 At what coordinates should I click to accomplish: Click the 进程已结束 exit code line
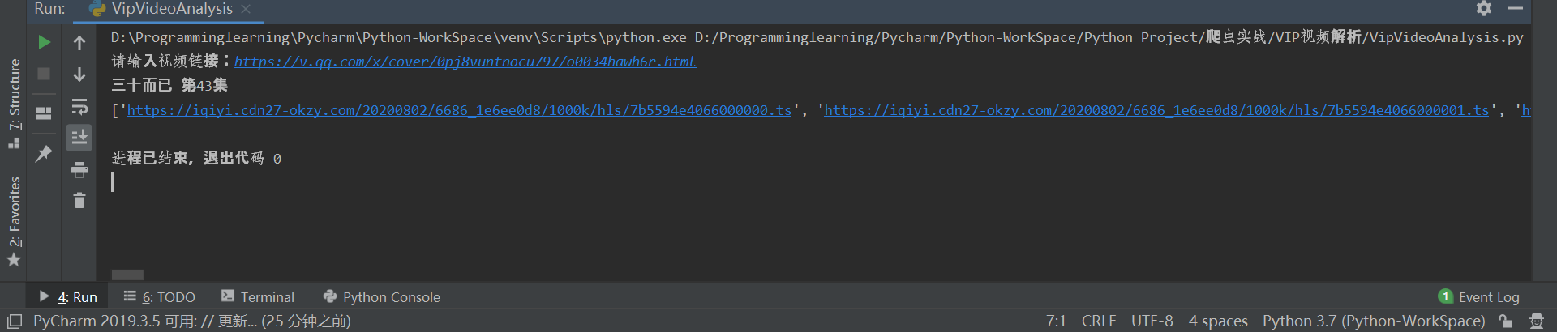coord(196,159)
